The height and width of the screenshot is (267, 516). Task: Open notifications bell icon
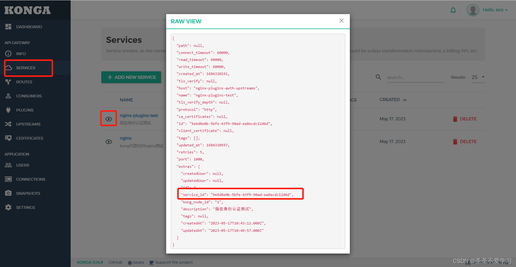(x=453, y=10)
